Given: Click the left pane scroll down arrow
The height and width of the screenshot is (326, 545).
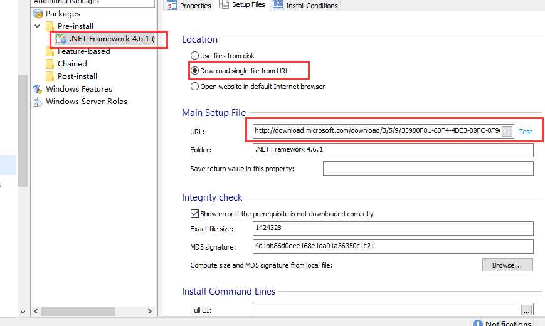Looking at the screenshot, I should (23, 312).
